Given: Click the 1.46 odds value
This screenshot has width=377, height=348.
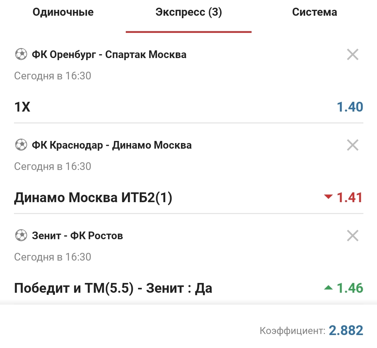Looking at the screenshot, I should (350, 288).
